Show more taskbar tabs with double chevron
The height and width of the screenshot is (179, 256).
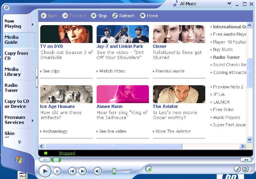[20, 142]
